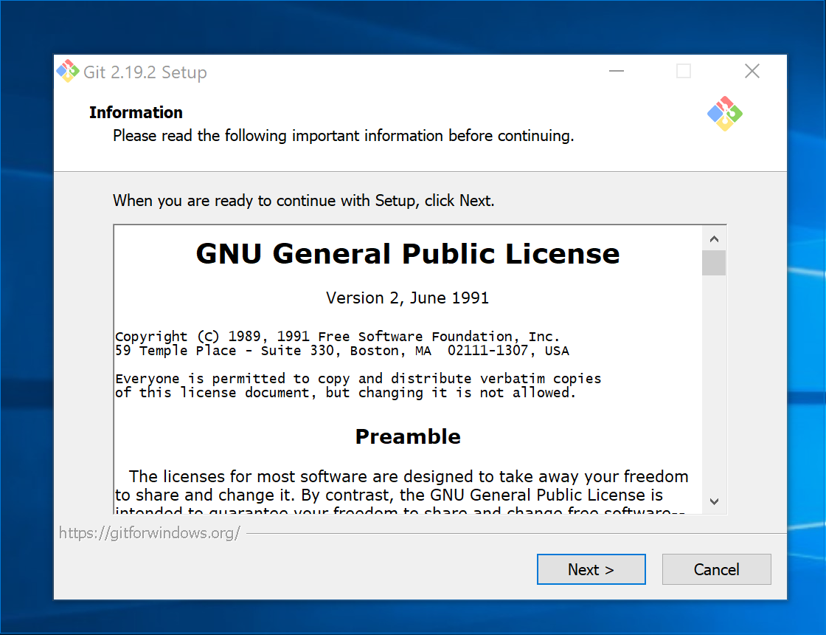This screenshot has height=635, width=826.
Task: Cancel the Git setup
Action: point(716,569)
